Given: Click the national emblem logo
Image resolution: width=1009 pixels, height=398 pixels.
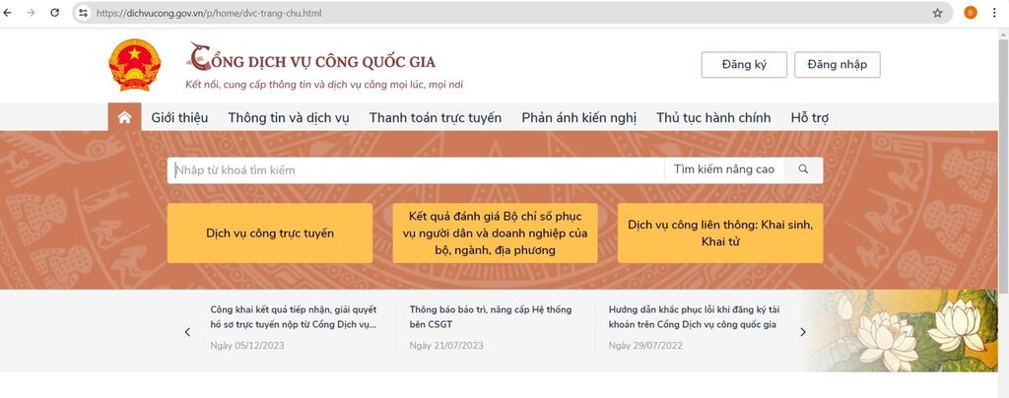Looking at the screenshot, I should click(134, 66).
